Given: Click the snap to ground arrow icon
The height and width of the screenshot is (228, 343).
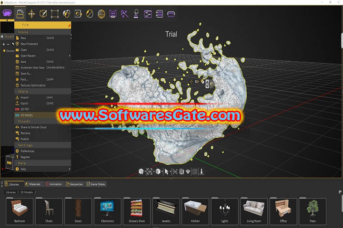Looking at the screenshot, I should 202,171.
